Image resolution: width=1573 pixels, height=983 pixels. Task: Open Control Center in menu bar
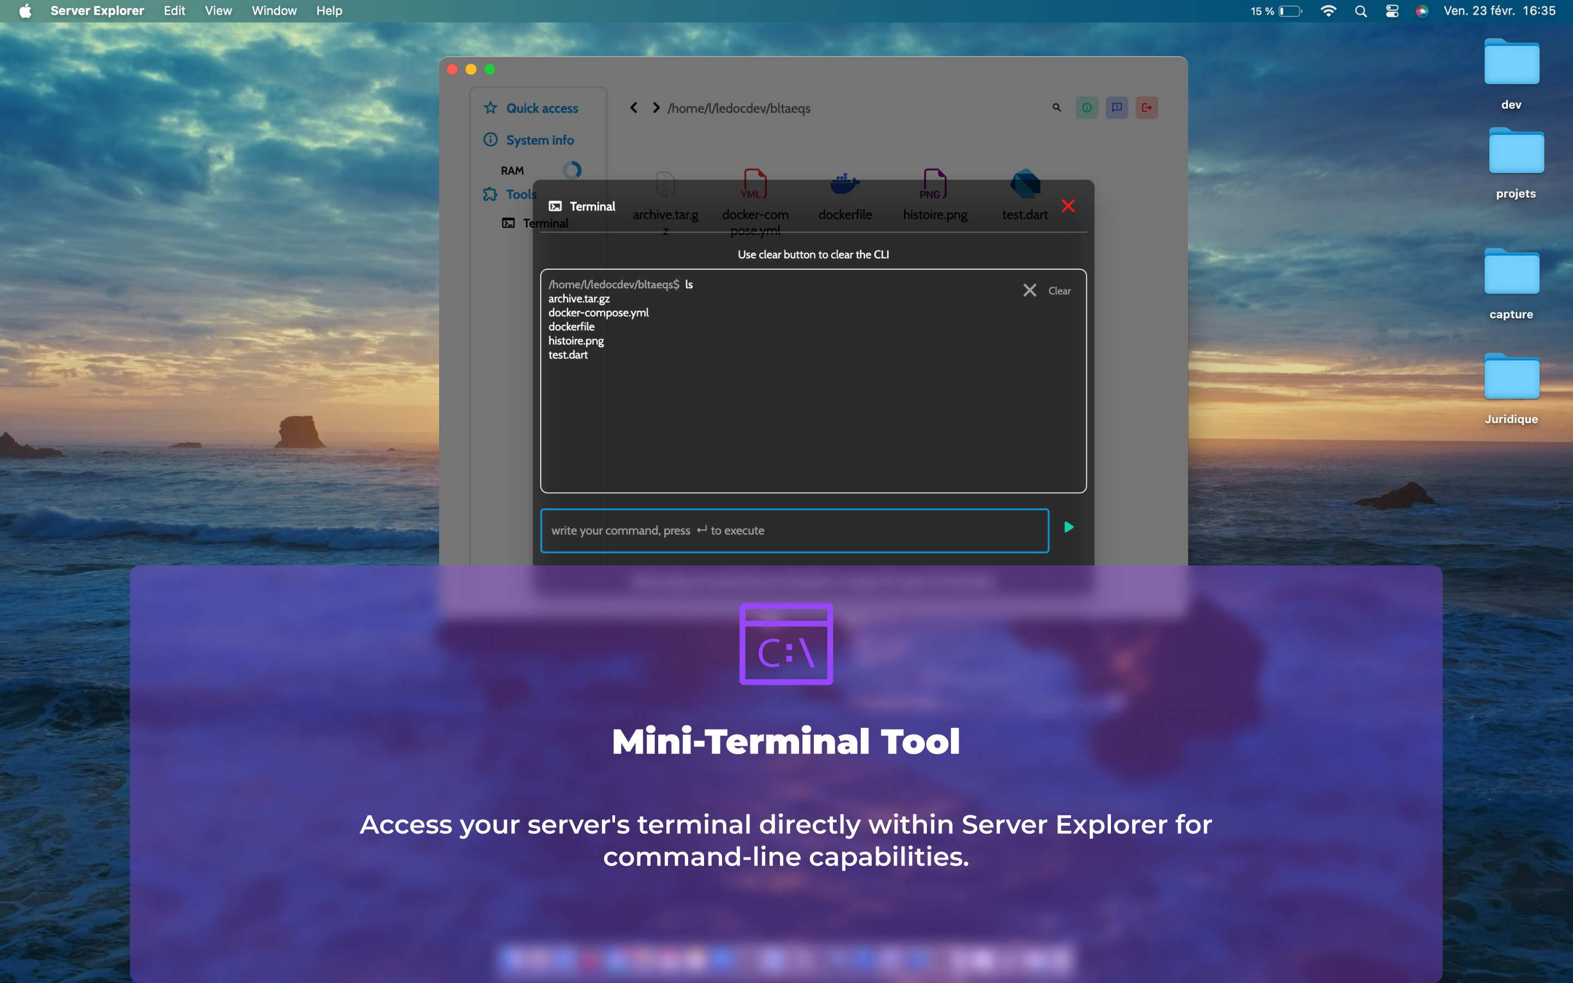[1392, 11]
